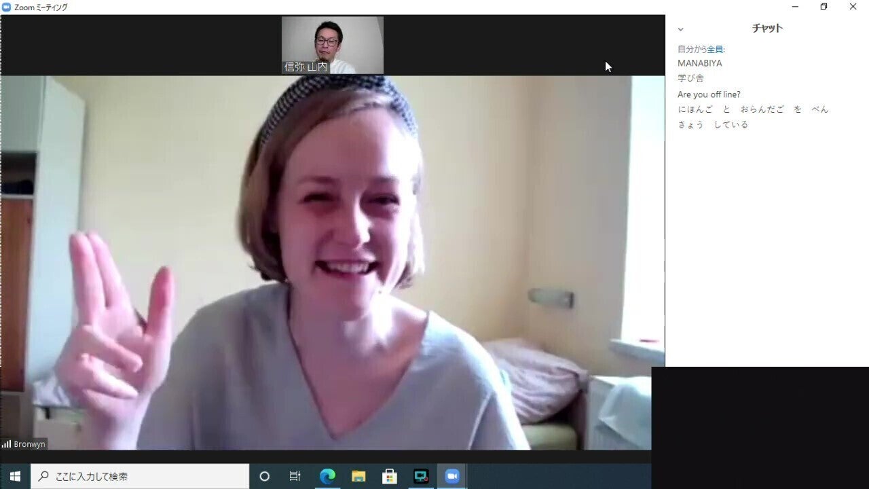Click the MANABIYA chat message
869x489 pixels.
699,63
